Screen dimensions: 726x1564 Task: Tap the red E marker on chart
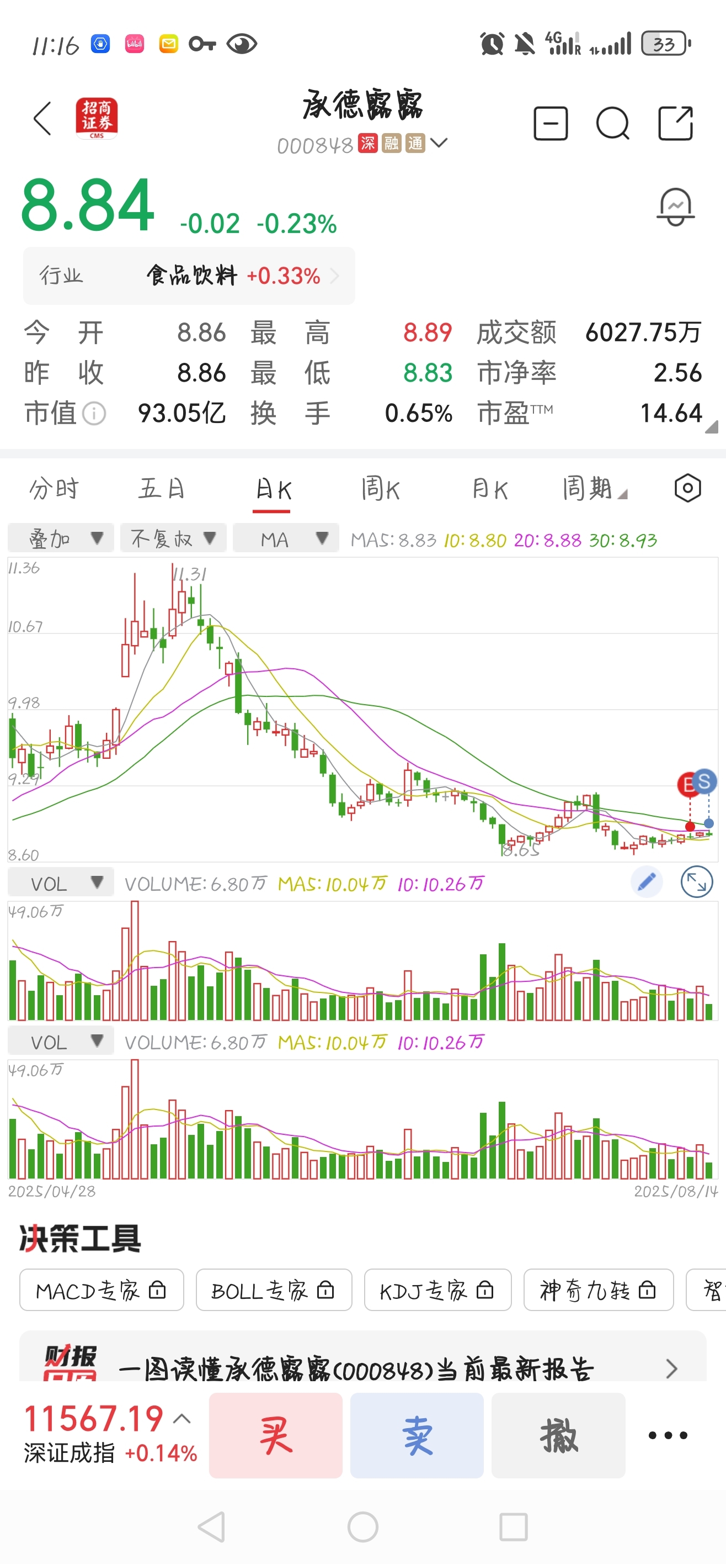tap(688, 784)
